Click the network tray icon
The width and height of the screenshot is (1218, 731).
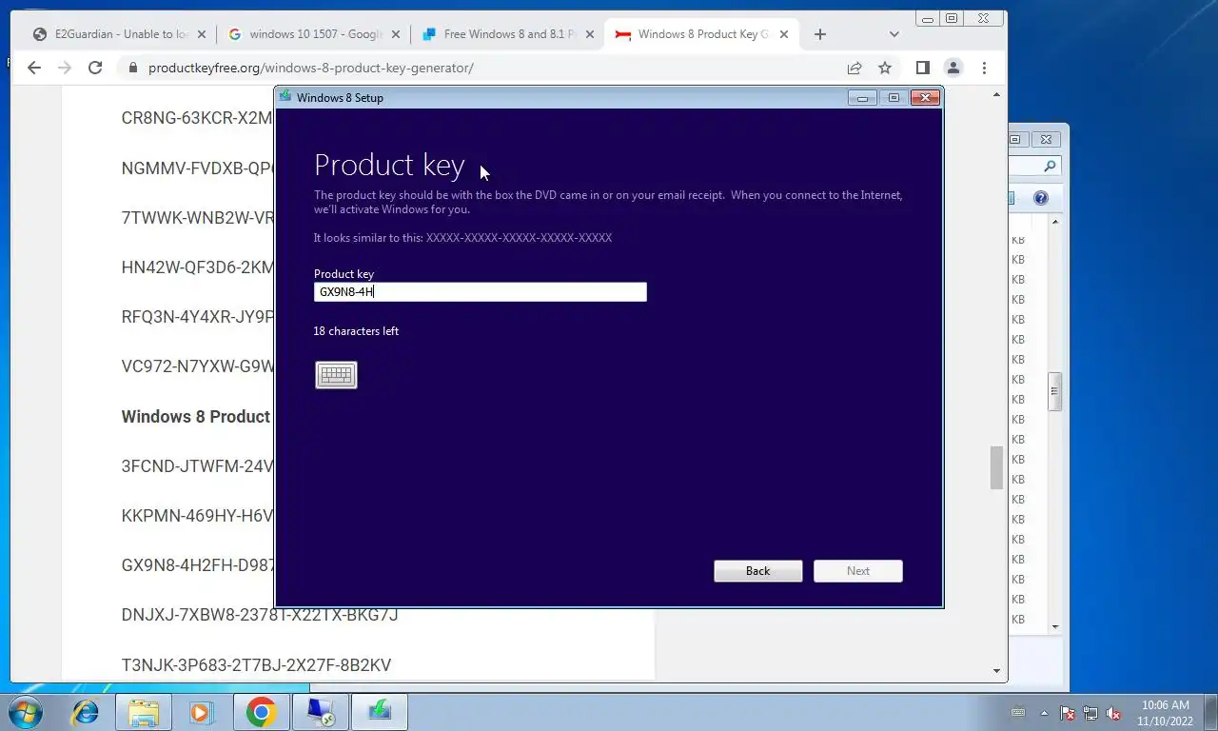point(1090,713)
